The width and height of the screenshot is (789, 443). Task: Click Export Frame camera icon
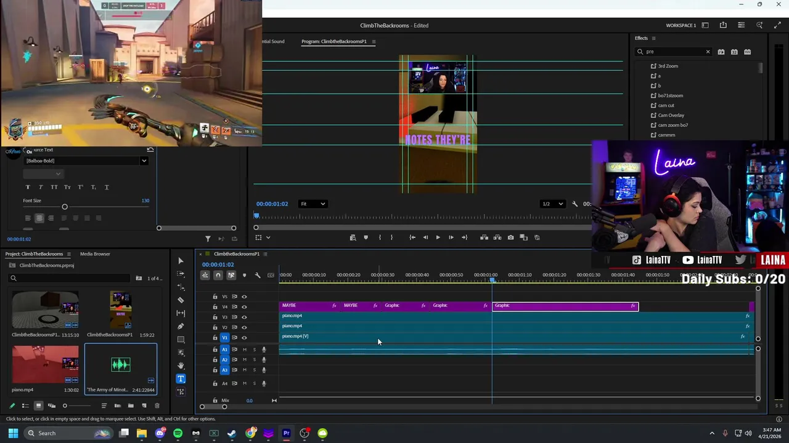[510, 237]
